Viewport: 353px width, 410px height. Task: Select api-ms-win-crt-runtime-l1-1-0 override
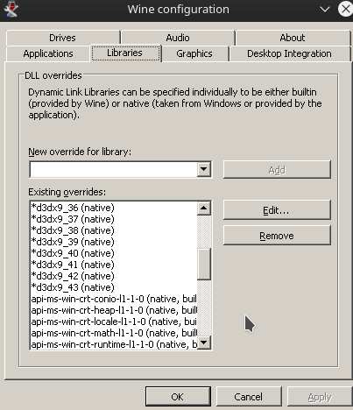point(114,344)
